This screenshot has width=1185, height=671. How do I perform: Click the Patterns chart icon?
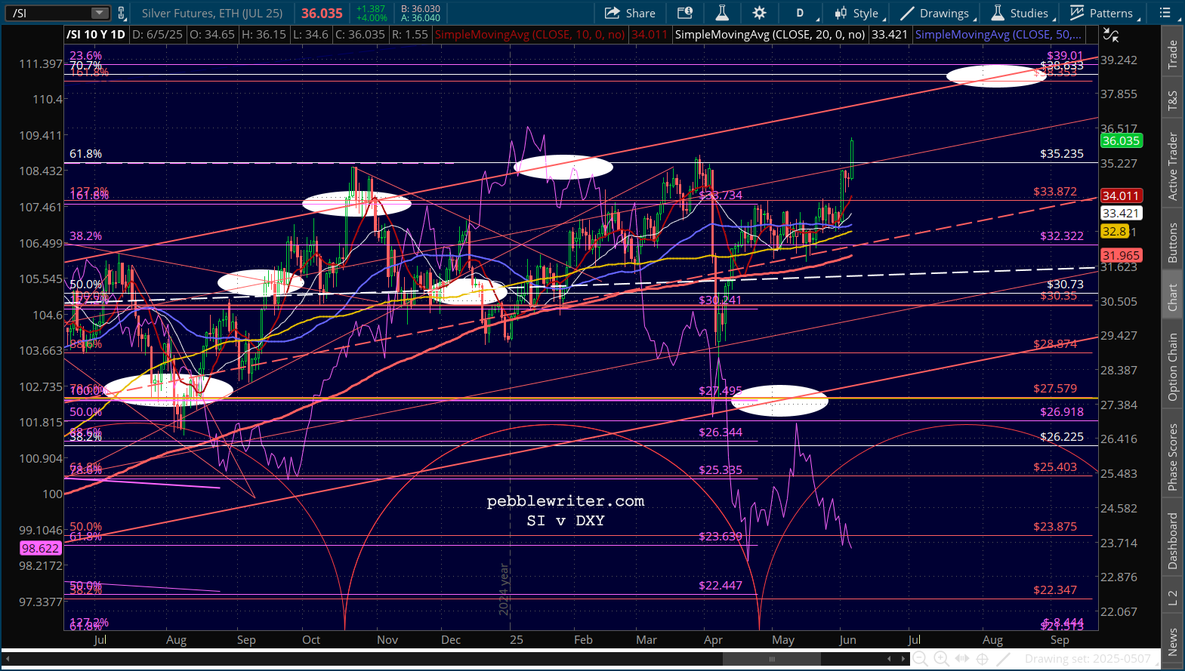1077,13
